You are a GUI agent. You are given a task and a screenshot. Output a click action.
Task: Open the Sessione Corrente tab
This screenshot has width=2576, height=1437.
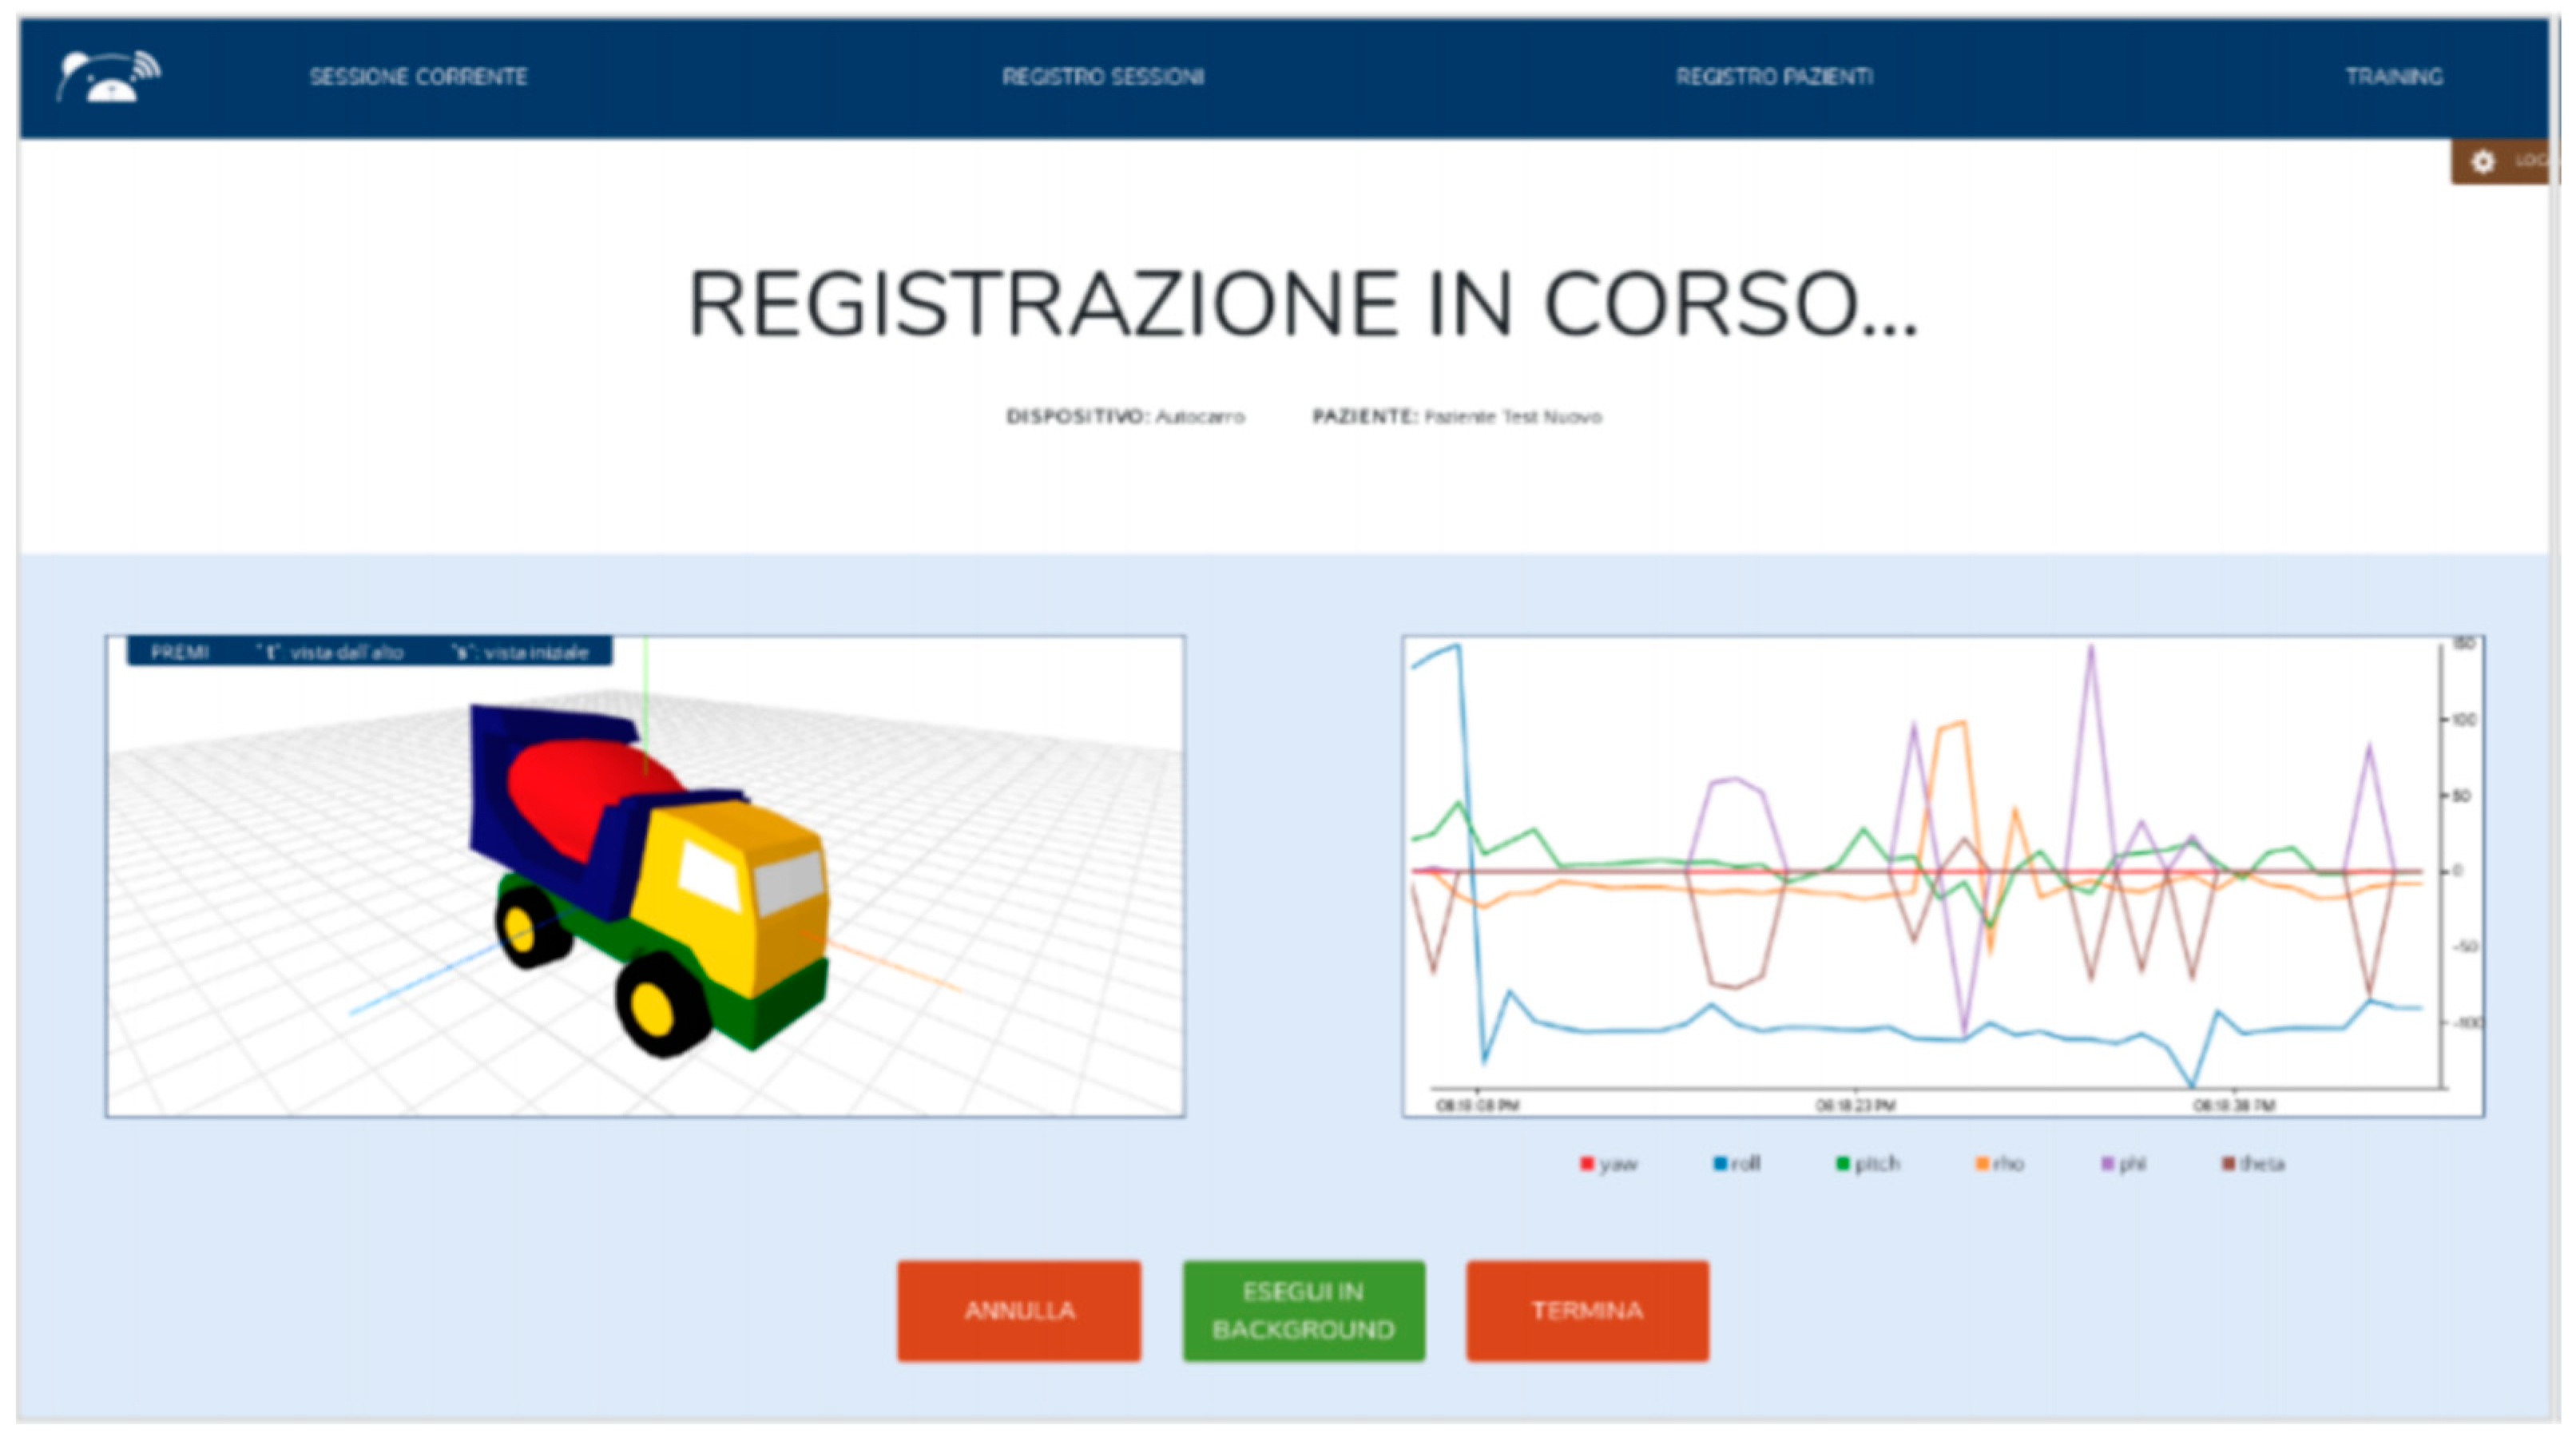(x=418, y=77)
